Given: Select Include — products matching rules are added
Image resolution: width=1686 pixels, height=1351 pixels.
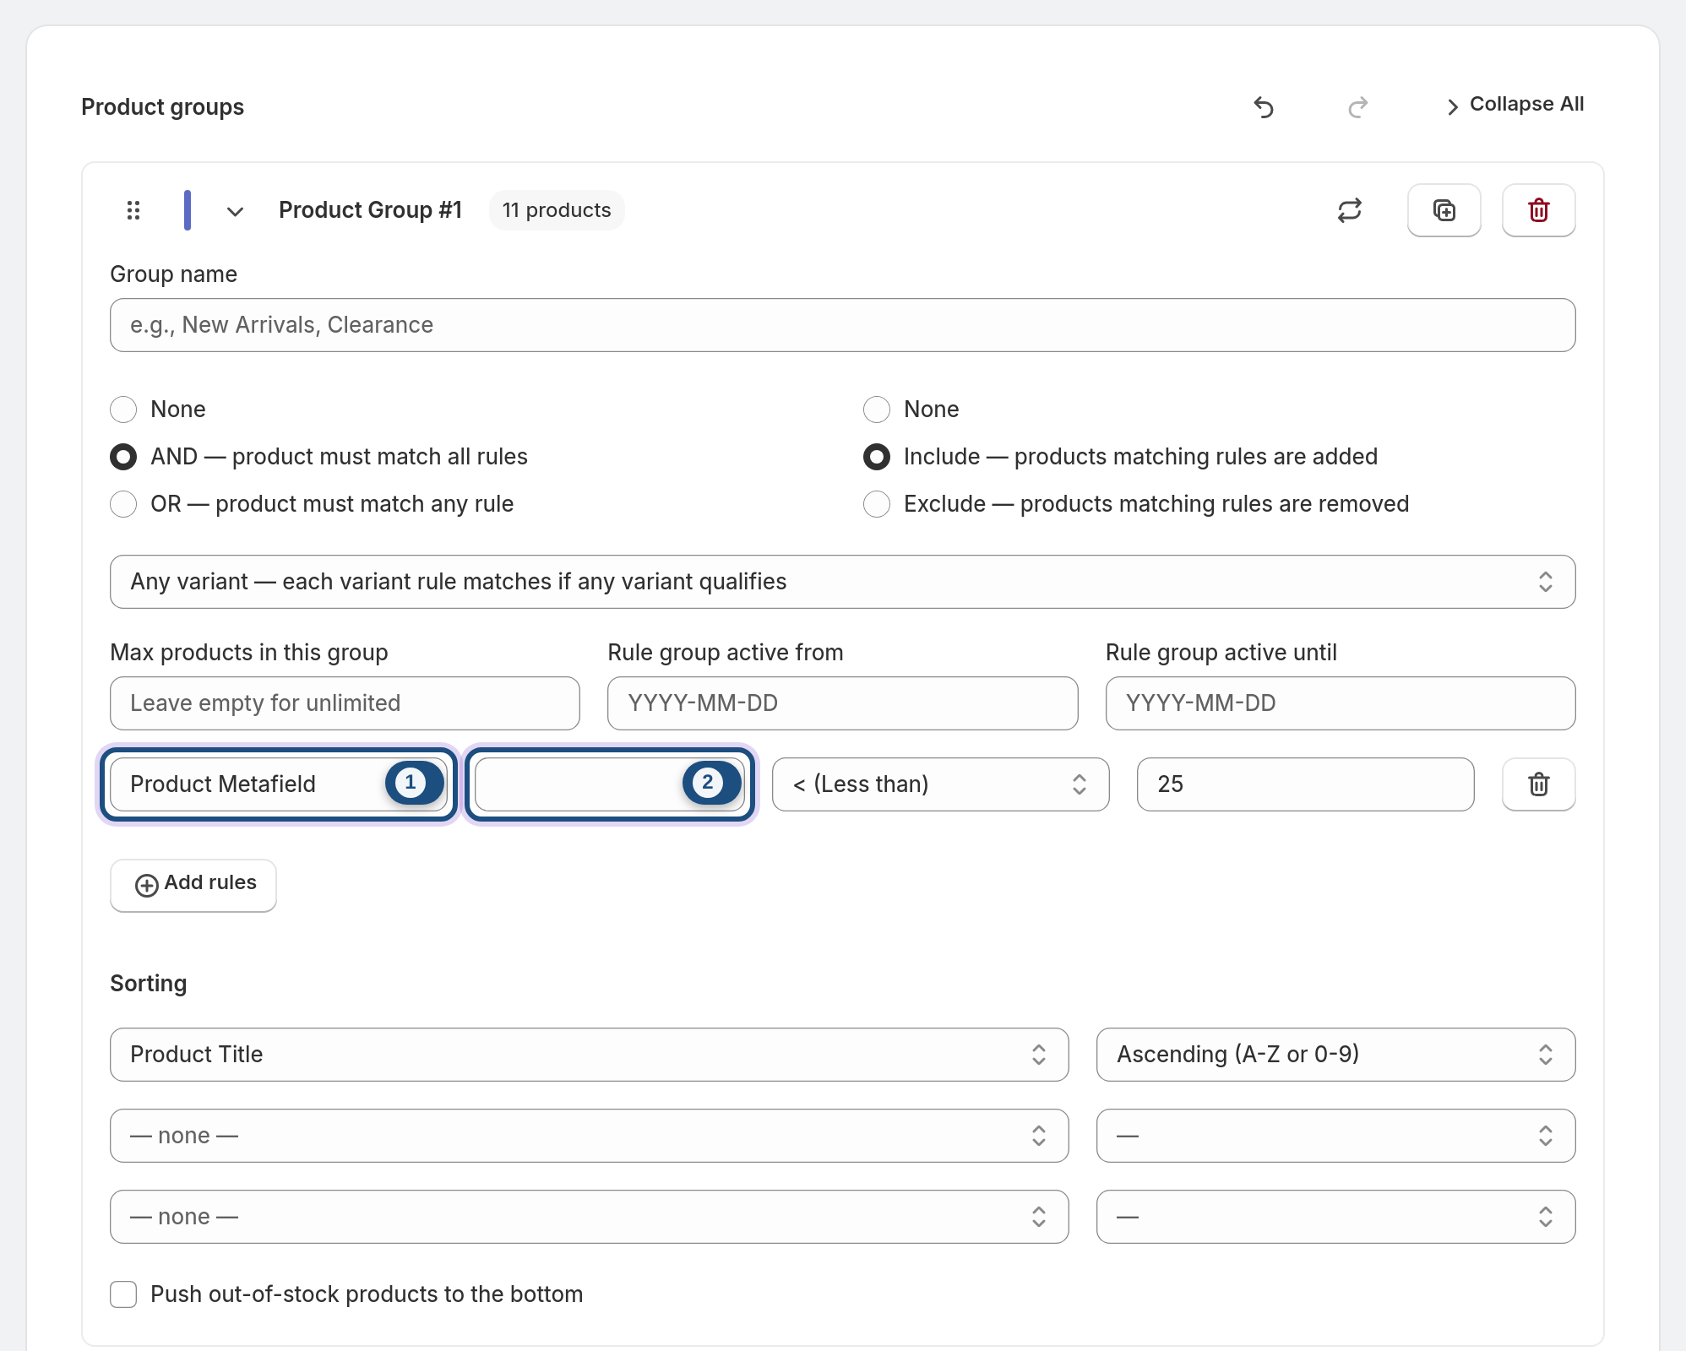Looking at the screenshot, I should (x=877, y=457).
